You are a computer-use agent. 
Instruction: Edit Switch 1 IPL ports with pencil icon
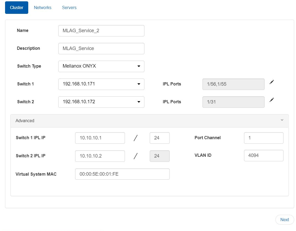click(272, 82)
